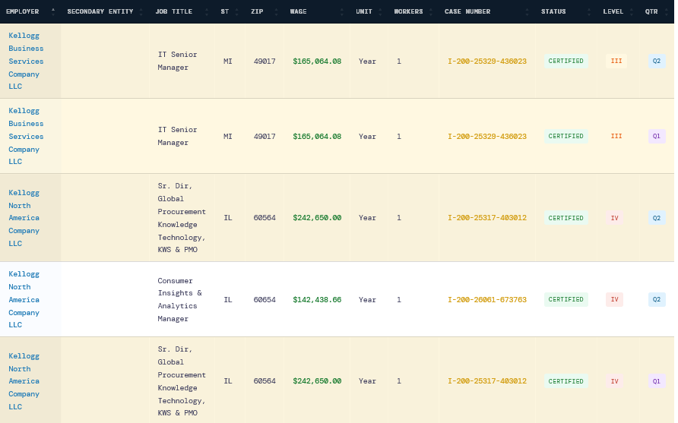
Task: Sort by the ZIP column arrows
Action: pyautogui.click(x=276, y=11)
